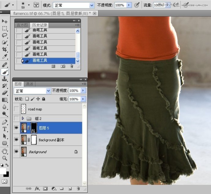Select the Zoom tool

5,158
